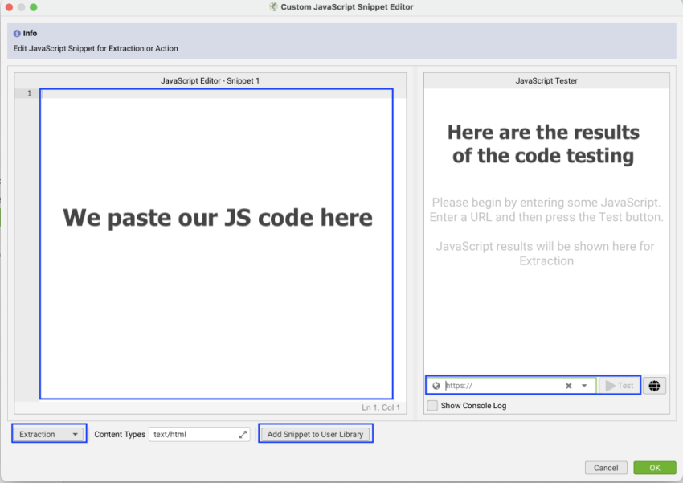Click the expand arrows icon in Content Types
This screenshot has height=483, width=683.
point(243,435)
